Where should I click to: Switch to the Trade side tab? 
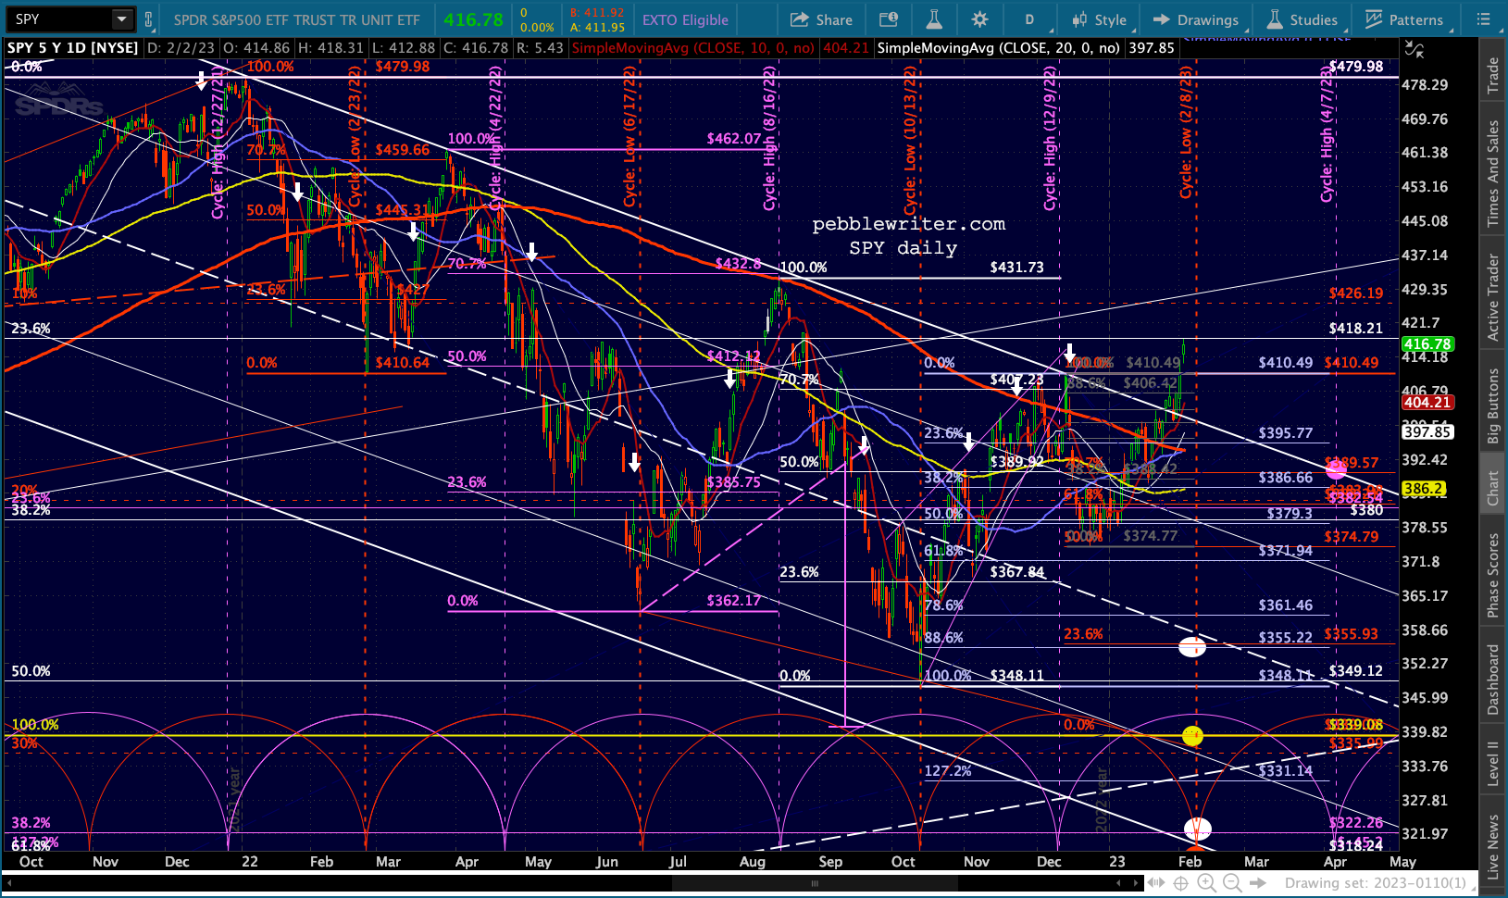point(1492,76)
